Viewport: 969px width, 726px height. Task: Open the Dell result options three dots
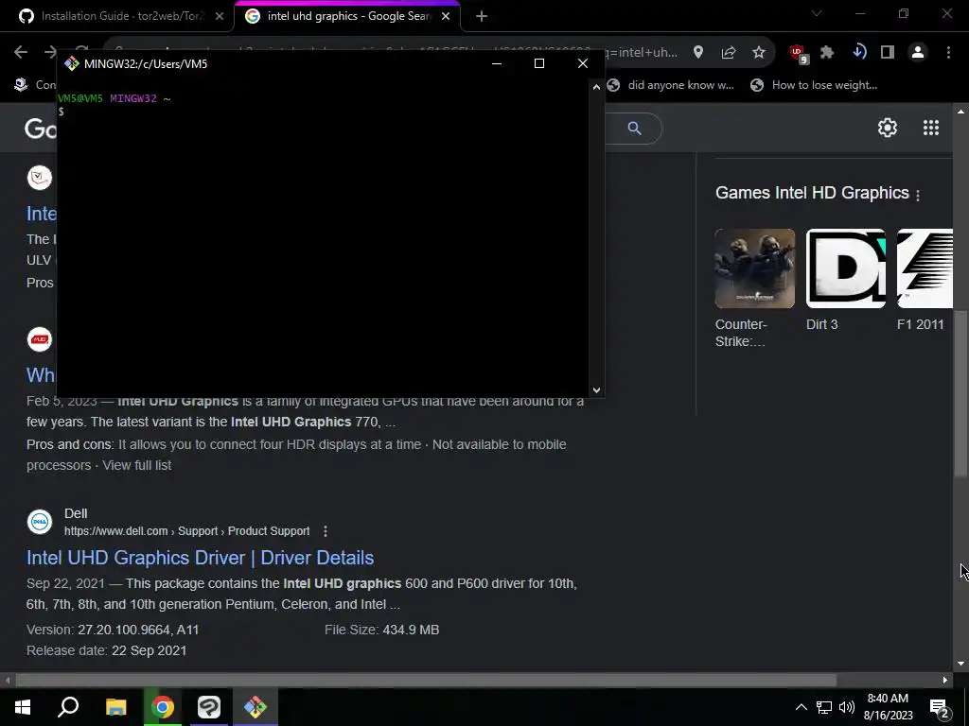(326, 531)
